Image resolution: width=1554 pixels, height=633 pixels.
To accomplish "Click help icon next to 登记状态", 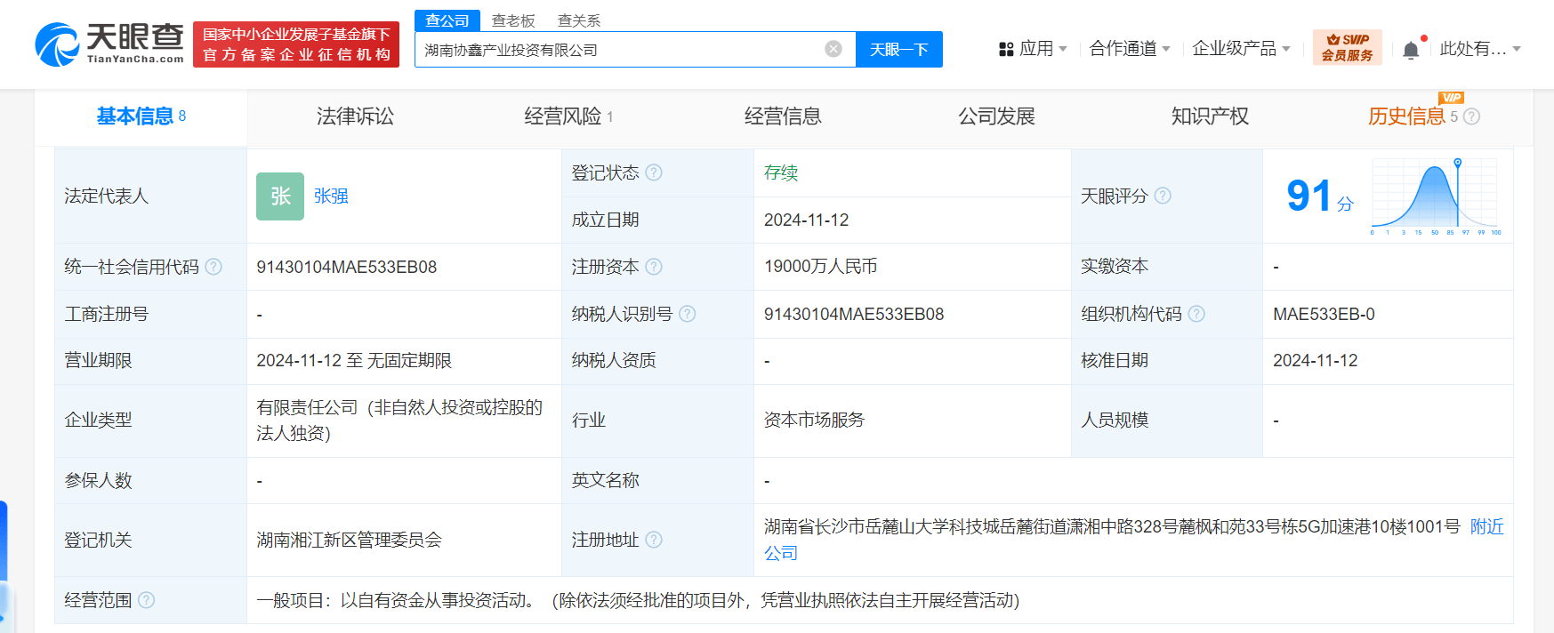I will (654, 172).
